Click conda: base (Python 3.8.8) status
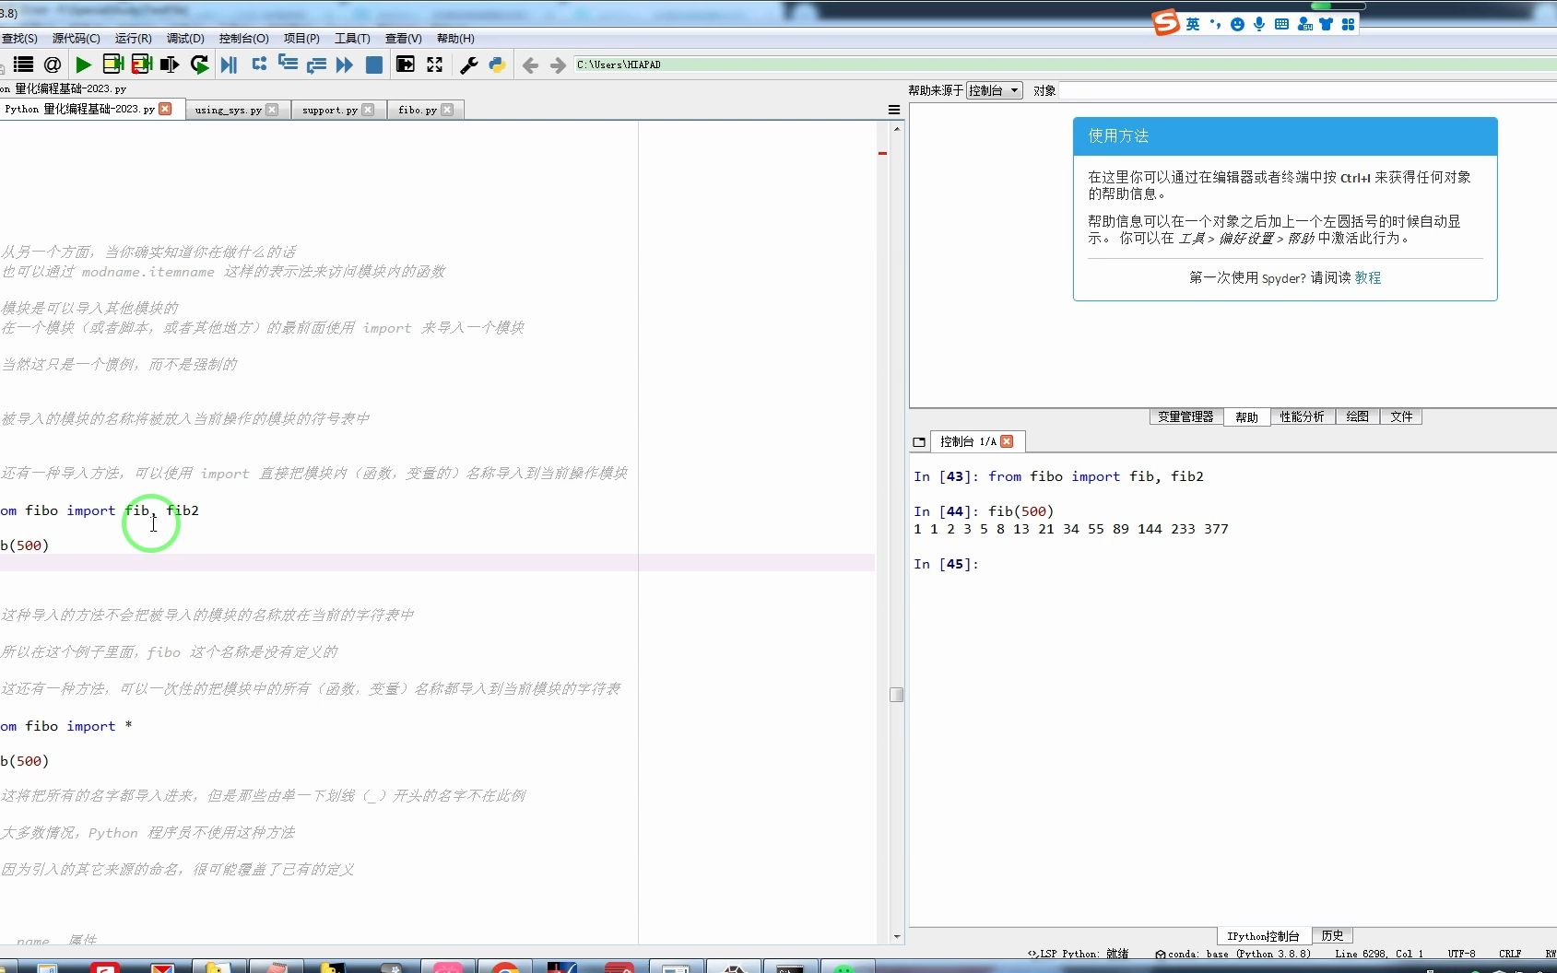 (x=1233, y=954)
